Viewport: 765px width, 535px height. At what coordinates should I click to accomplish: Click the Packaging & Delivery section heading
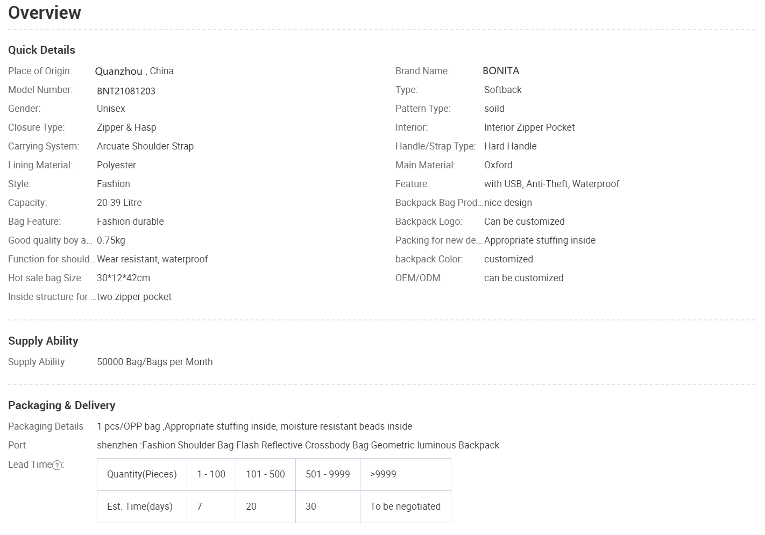tap(61, 405)
